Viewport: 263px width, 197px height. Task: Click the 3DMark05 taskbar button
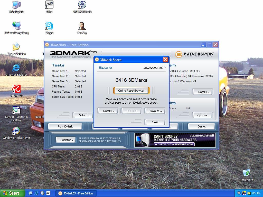[76, 193]
